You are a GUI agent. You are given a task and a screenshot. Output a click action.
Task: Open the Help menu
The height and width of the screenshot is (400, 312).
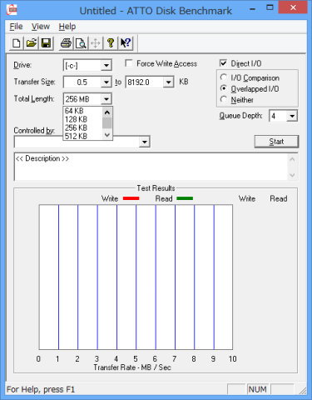[67, 27]
